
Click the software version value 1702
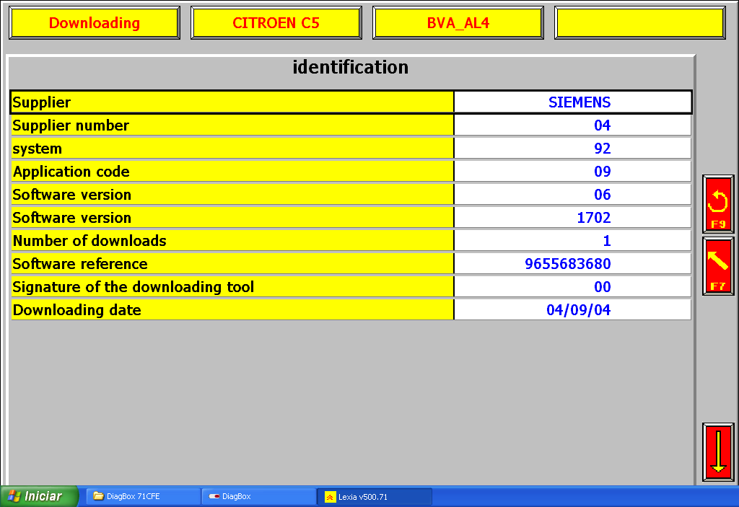click(573, 218)
